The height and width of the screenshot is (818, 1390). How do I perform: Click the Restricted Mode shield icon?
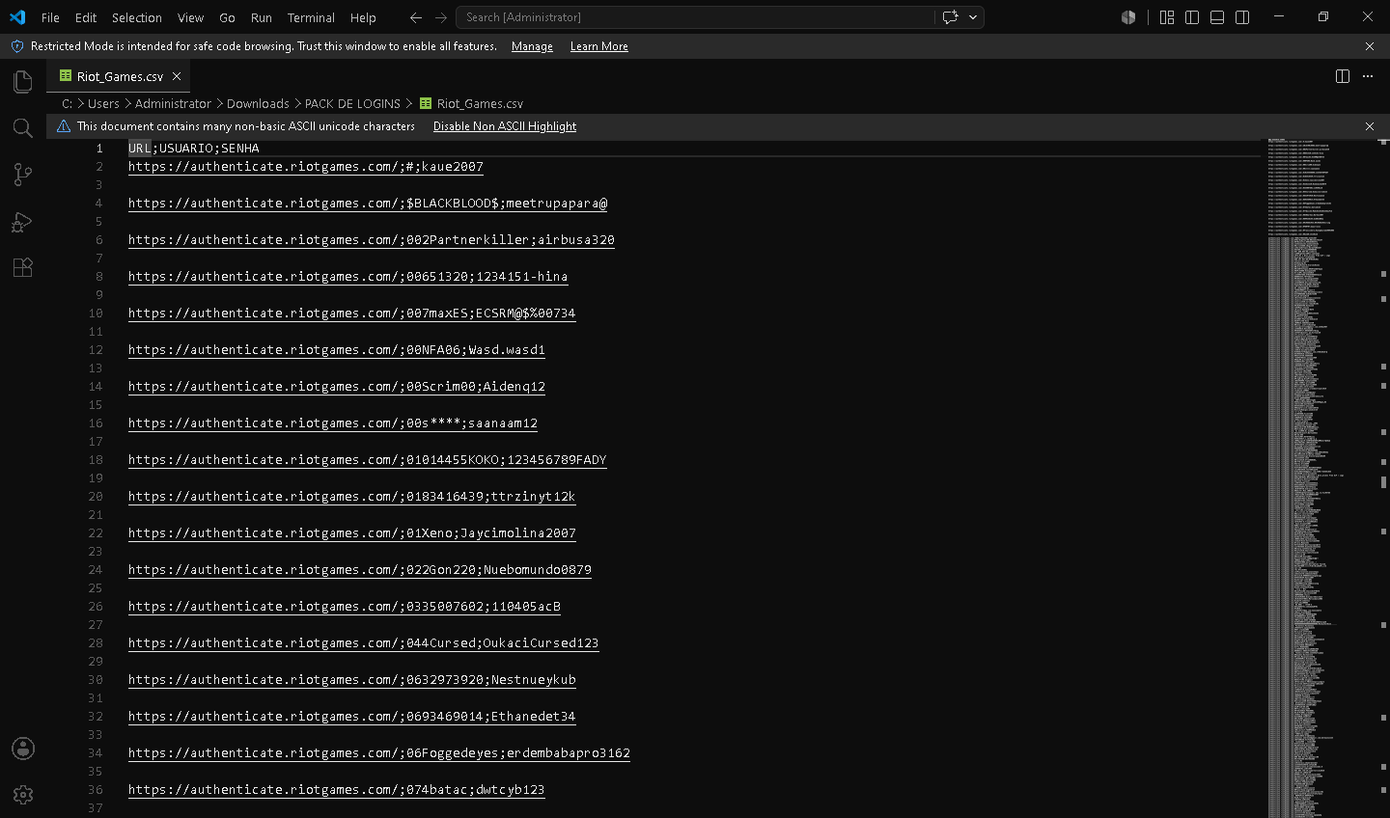click(x=16, y=46)
